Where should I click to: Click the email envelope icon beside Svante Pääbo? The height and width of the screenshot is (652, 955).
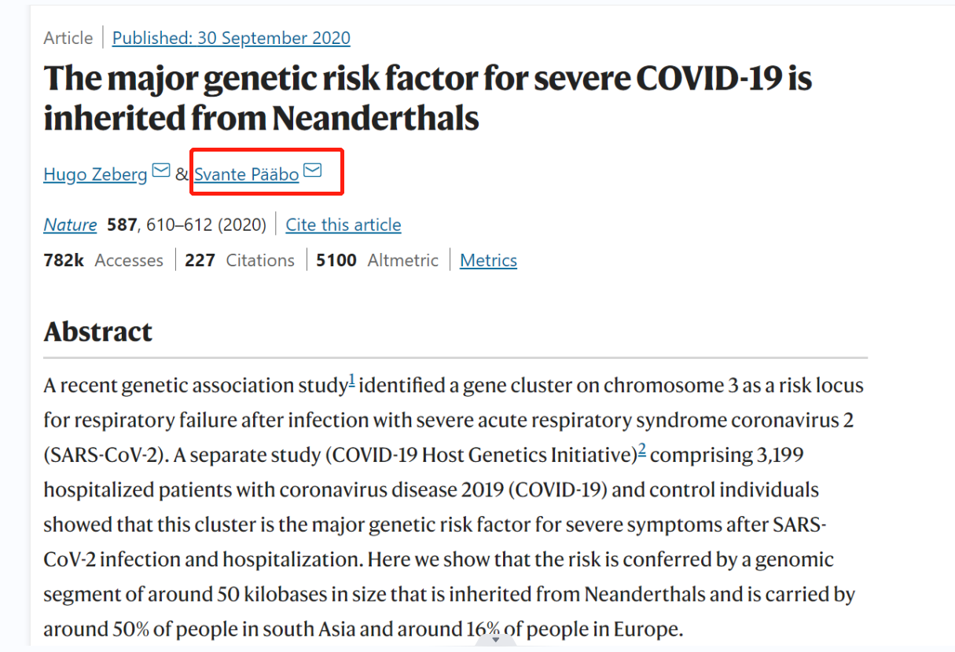click(x=313, y=170)
